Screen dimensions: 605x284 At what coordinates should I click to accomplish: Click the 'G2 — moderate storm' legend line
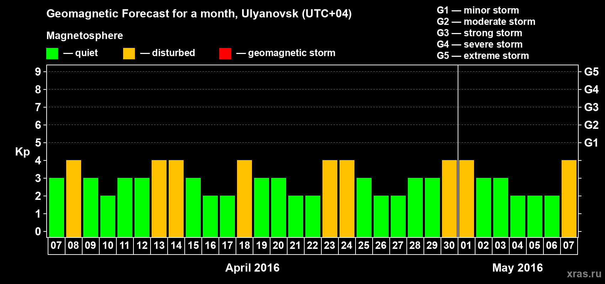point(486,22)
